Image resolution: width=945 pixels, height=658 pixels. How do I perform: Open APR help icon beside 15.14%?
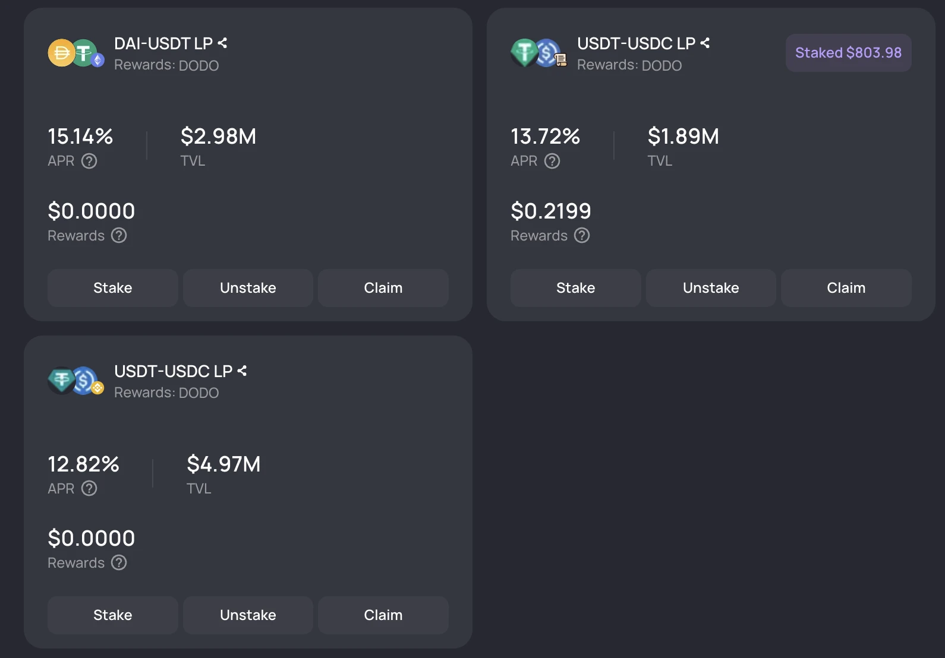pyautogui.click(x=89, y=161)
